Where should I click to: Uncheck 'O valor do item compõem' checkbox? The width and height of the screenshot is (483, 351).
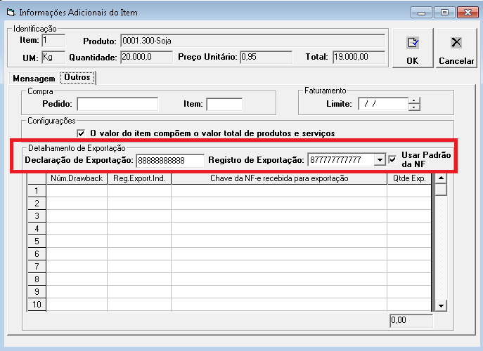[x=81, y=133]
